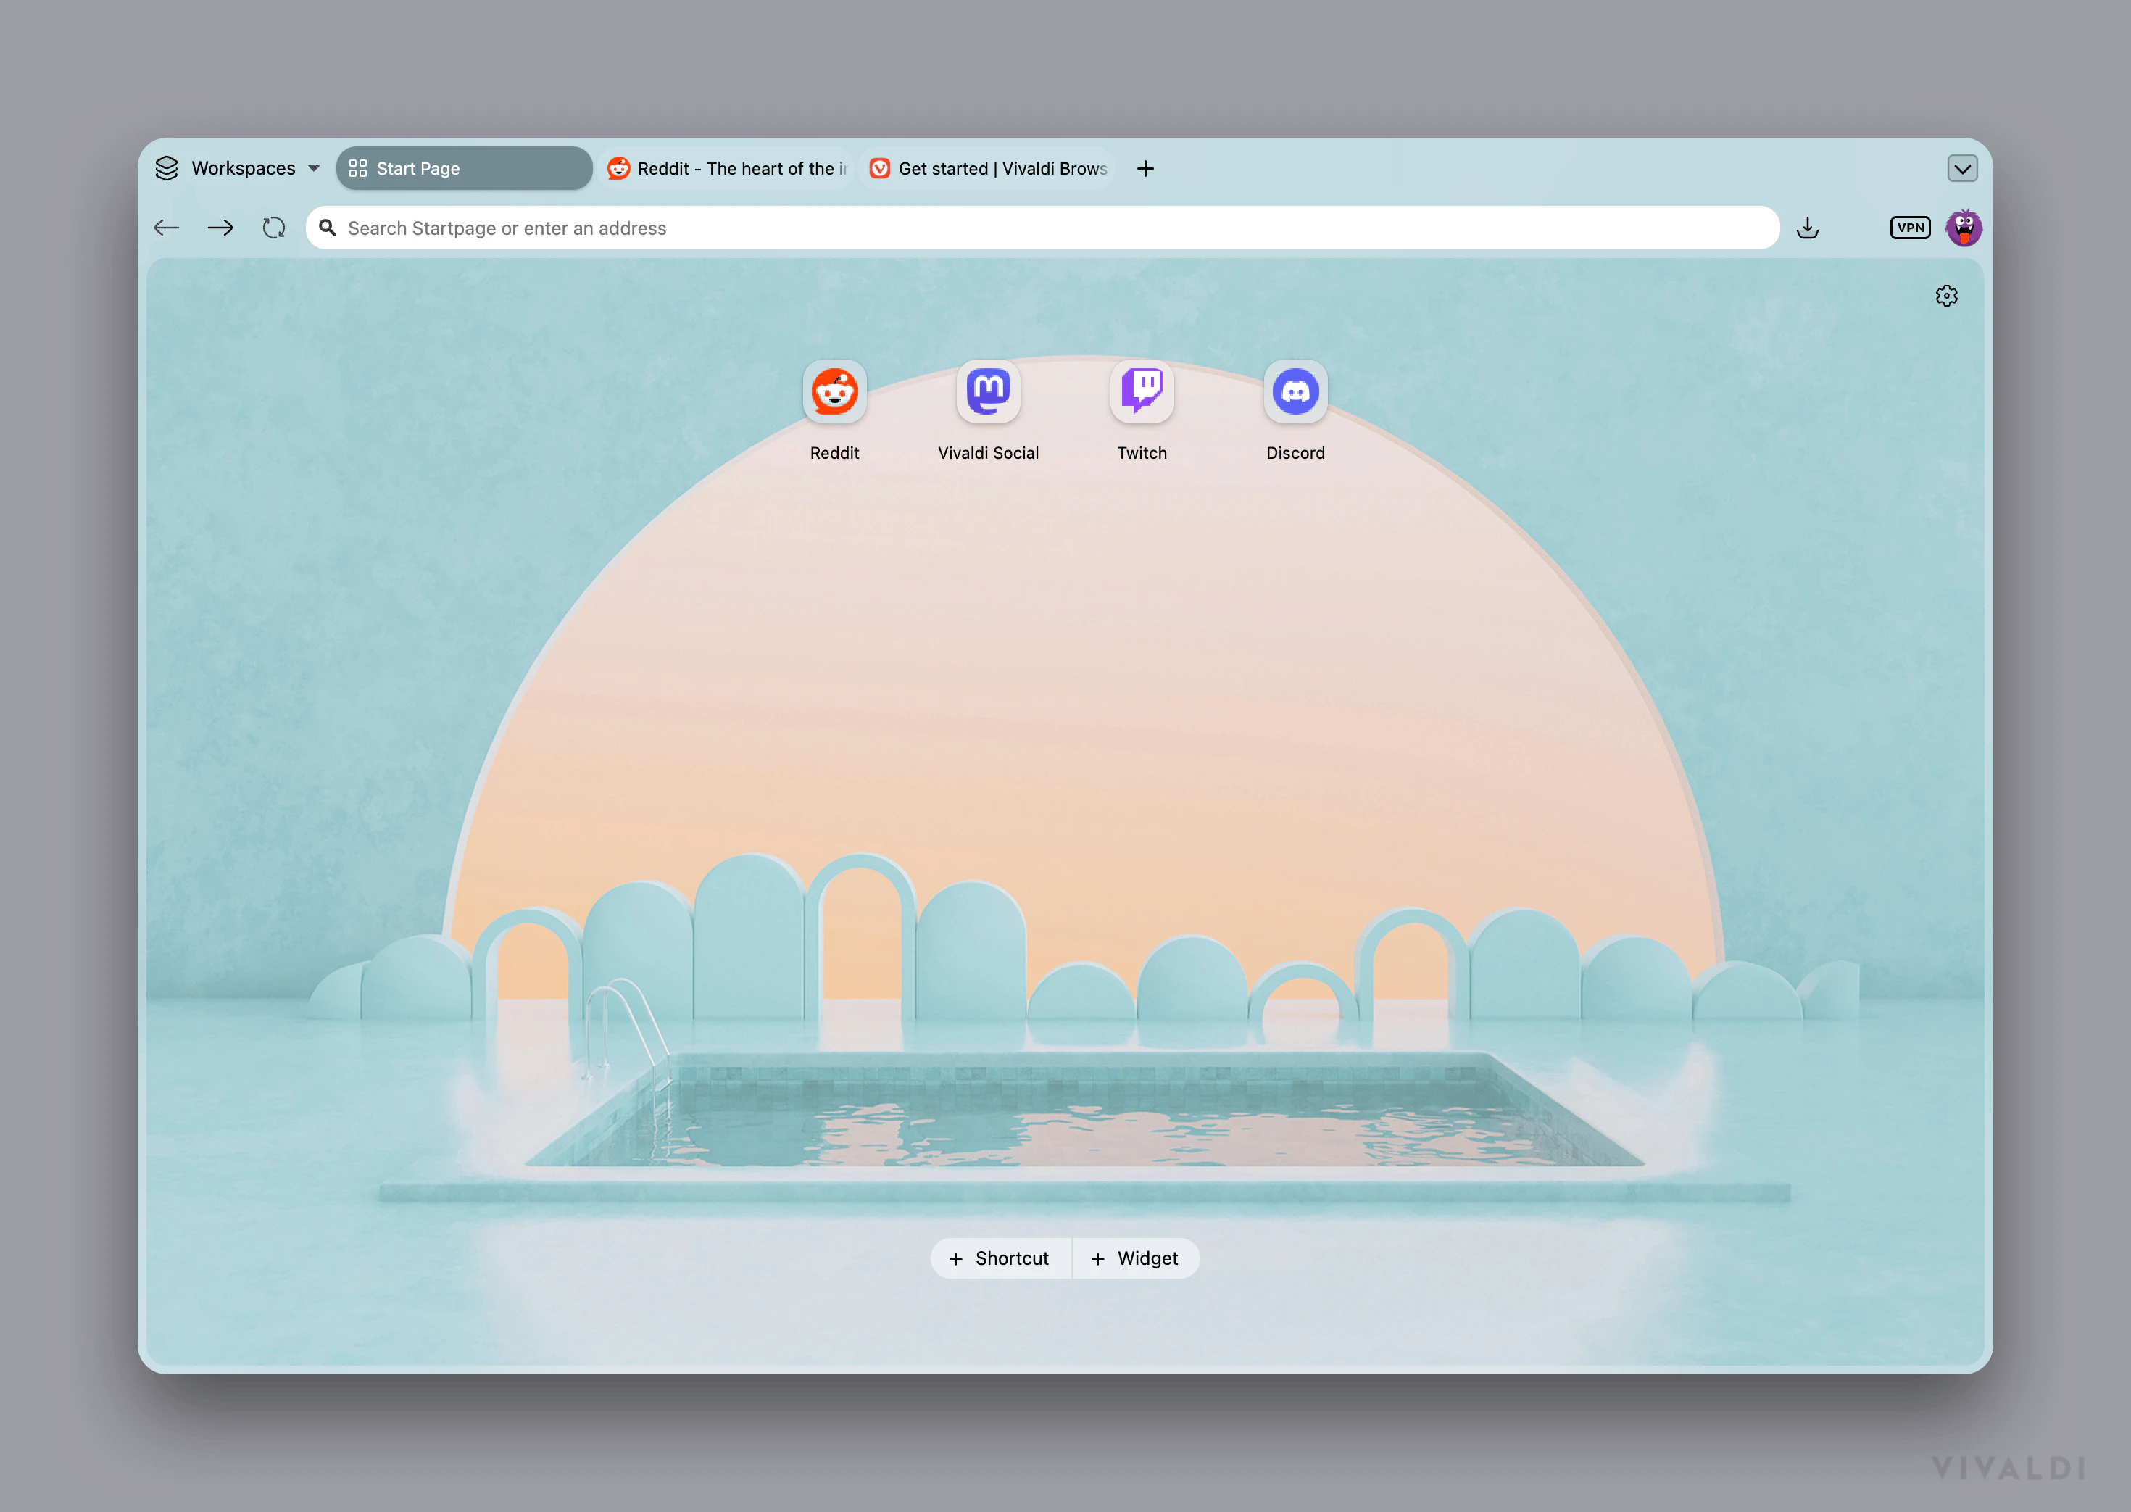Go forward with the right arrow
This screenshot has height=1512, width=2131.
click(220, 228)
